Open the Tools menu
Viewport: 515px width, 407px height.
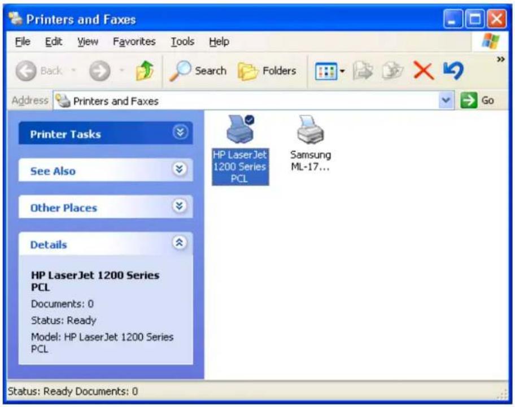tap(182, 42)
